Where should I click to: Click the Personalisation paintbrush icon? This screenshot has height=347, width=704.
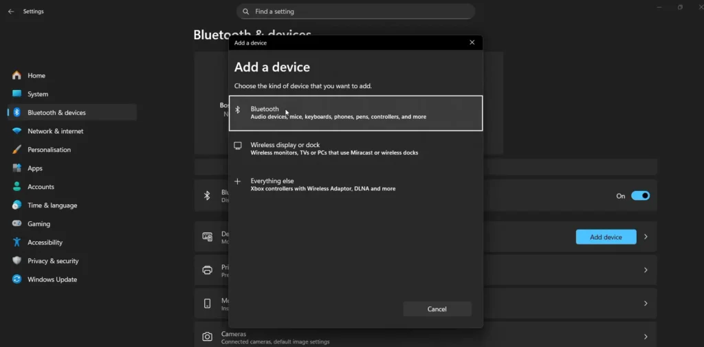[16, 150]
